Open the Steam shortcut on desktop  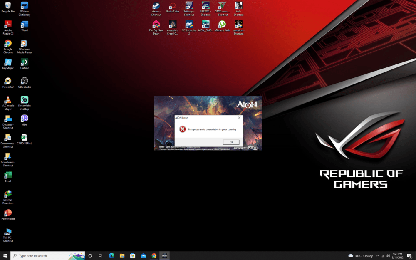pyautogui.click(x=156, y=7)
